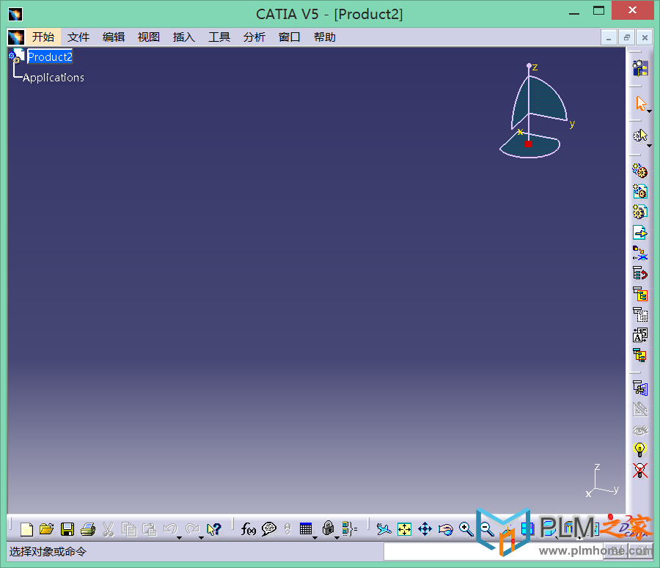Insert a New Part icon
The width and height of the screenshot is (660, 568).
point(639,212)
